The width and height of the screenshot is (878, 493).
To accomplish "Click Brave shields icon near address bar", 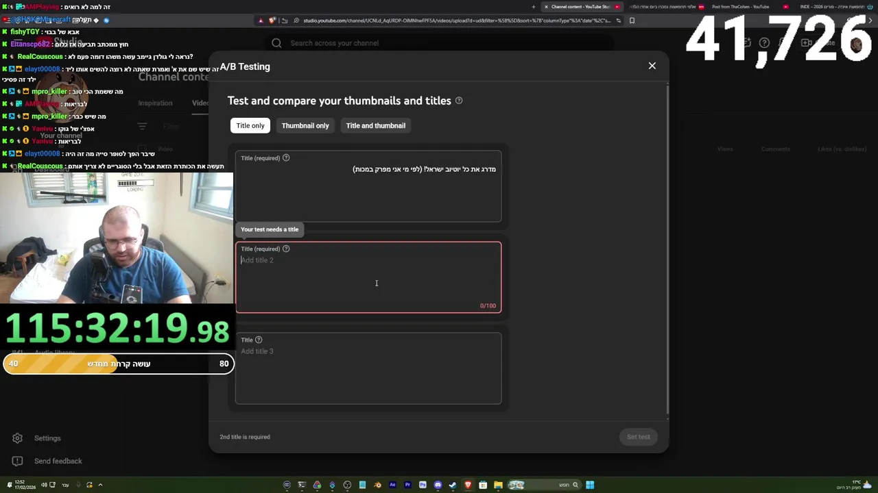I will (x=273, y=21).
